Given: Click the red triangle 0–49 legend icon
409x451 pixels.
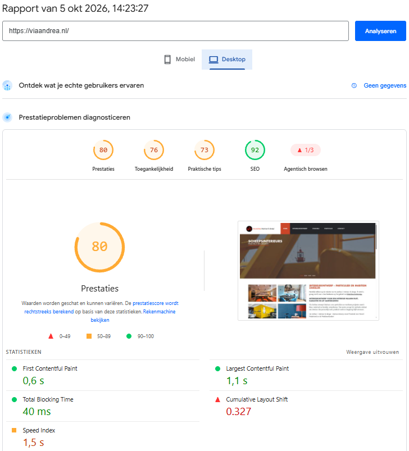Looking at the screenshot, I should pyautogui.click(x=51, y=336).
